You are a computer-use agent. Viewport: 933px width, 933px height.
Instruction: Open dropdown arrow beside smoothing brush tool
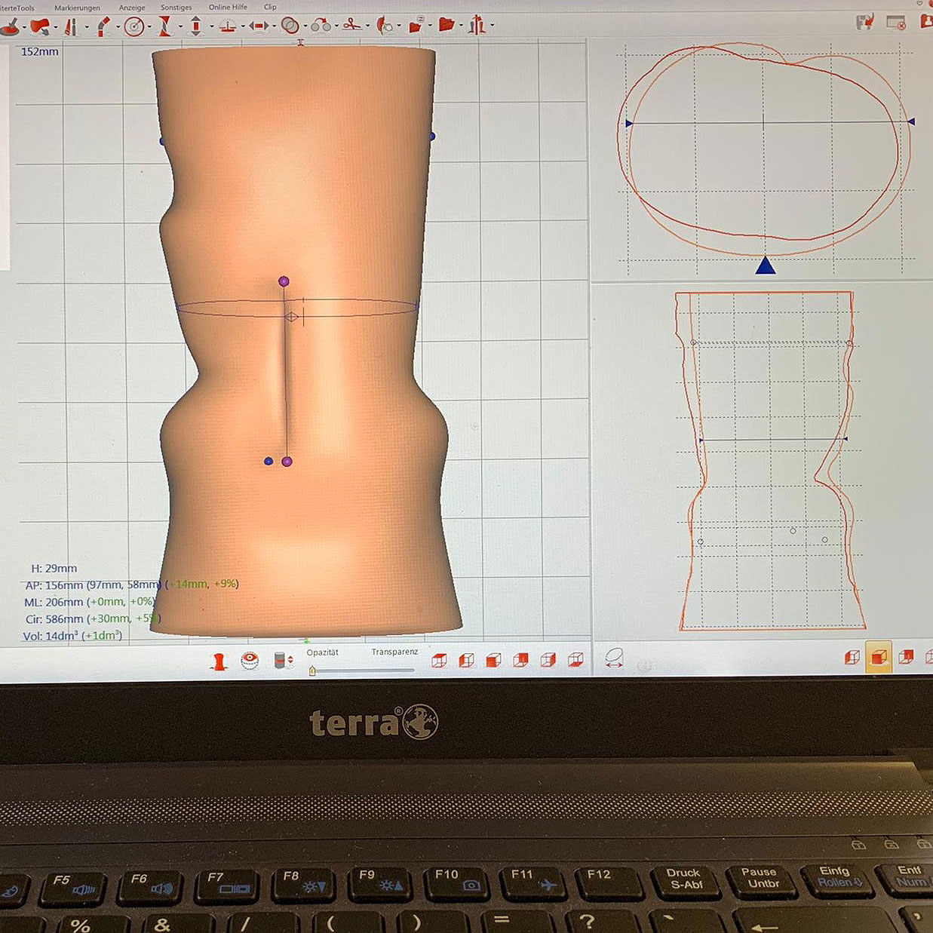[24, 27]
